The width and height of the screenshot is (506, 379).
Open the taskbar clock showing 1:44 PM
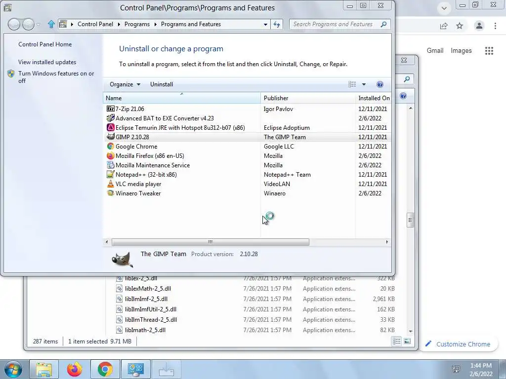coord(481,370)
